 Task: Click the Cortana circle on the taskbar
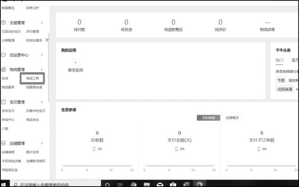coord(107,185)
